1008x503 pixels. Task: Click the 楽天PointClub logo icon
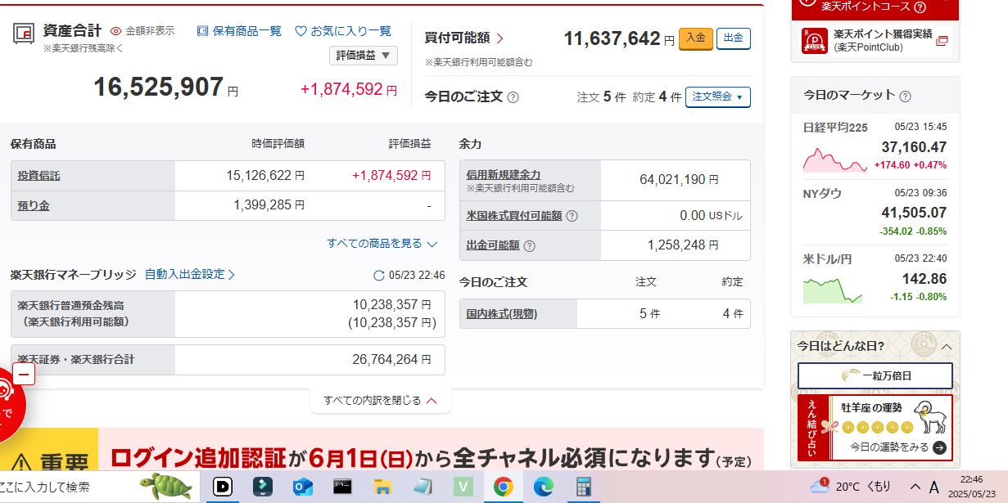click(815, 41)
